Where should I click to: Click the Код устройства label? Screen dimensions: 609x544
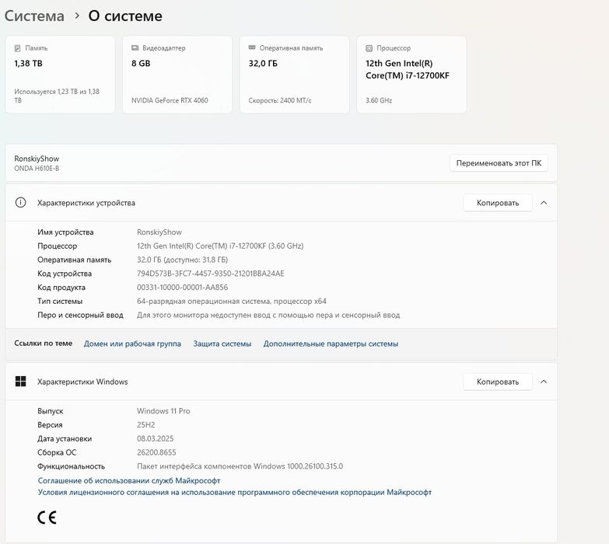pos(65,274)
